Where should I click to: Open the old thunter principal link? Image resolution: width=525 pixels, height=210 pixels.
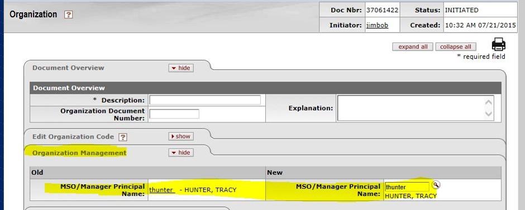click(162, 189)
